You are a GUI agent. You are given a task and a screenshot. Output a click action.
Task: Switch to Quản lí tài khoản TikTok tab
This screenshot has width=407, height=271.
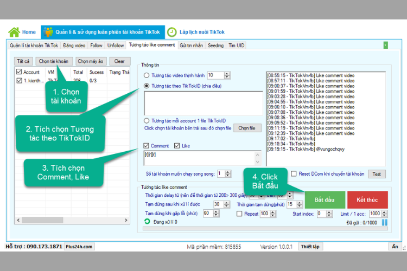(34, 46)
